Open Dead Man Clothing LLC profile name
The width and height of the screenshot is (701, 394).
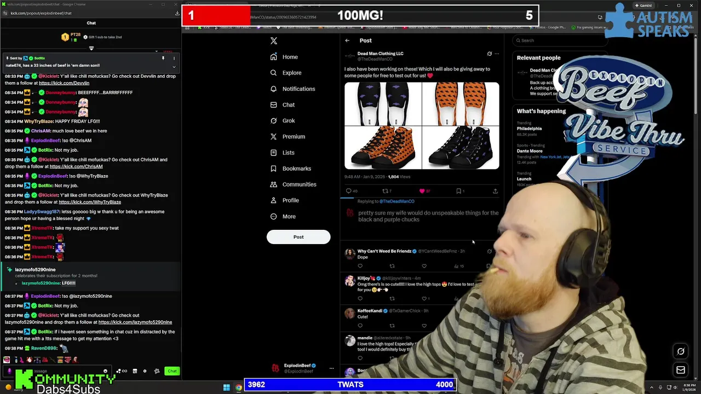380,54
